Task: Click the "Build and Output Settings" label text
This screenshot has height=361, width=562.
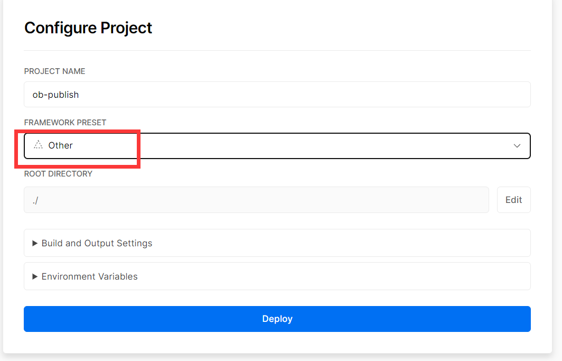Action: coord(97,243)
